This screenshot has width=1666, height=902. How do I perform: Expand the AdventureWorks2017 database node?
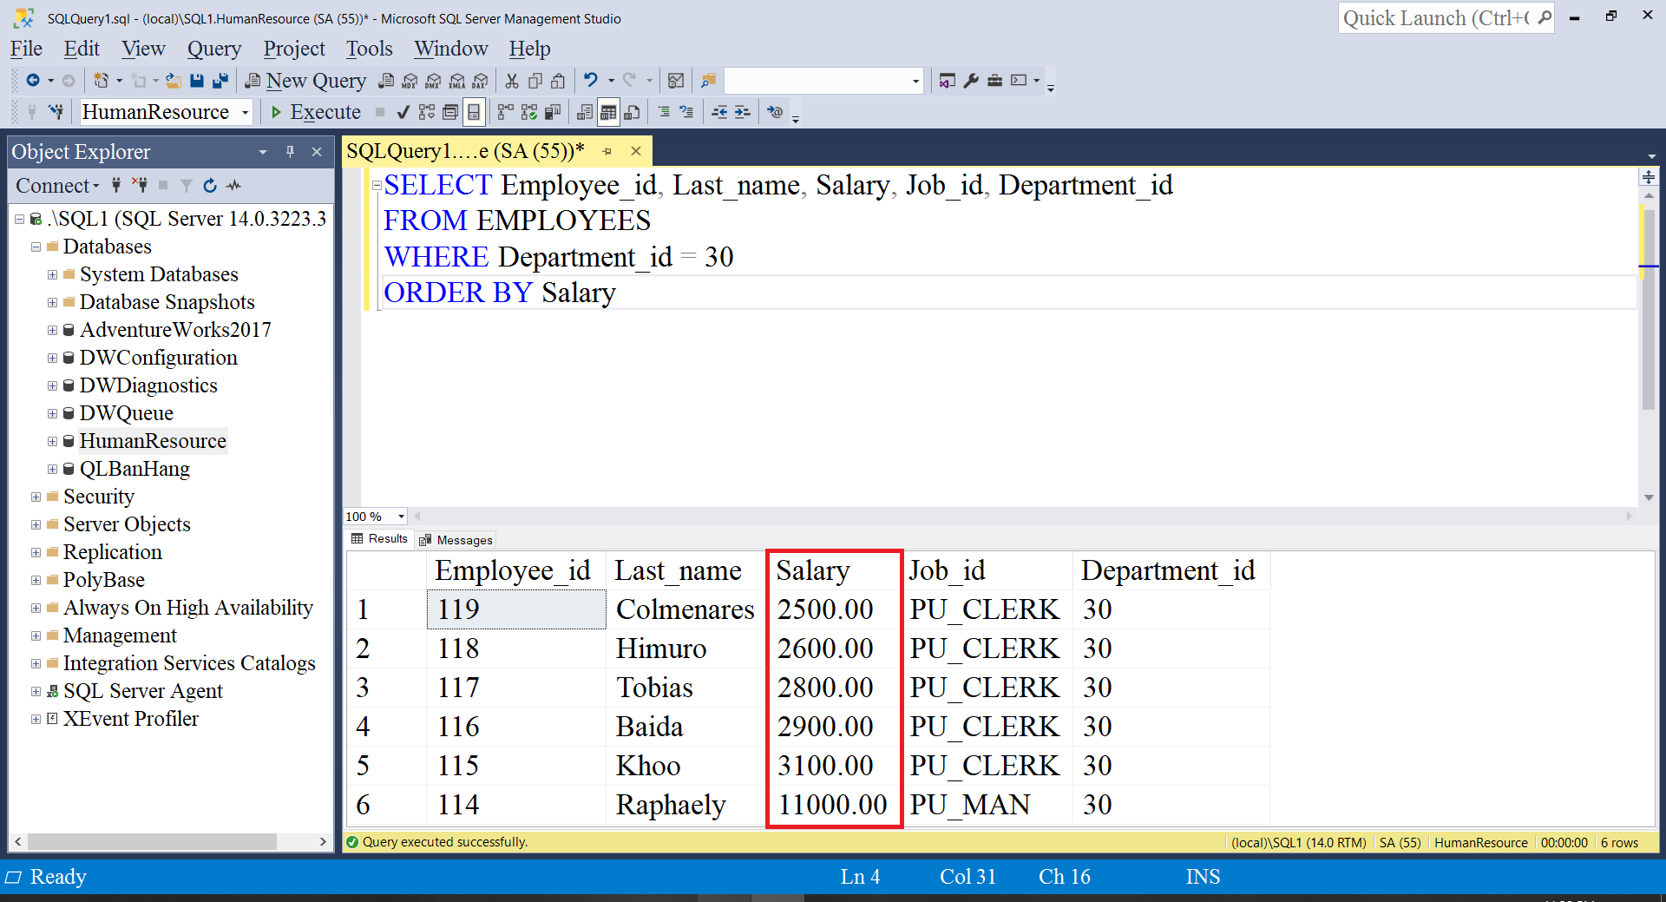point(50,330)
